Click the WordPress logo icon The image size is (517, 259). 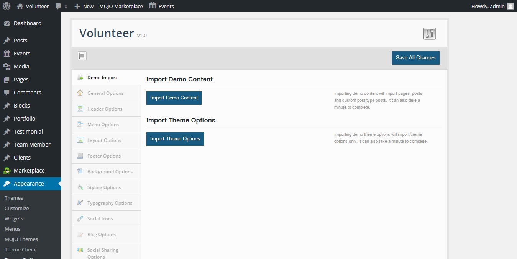[x=7, y=6]
